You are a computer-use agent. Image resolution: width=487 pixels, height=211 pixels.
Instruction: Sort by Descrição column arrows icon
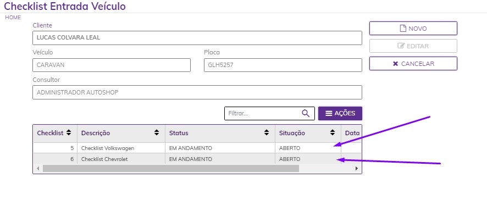point(157,133)
